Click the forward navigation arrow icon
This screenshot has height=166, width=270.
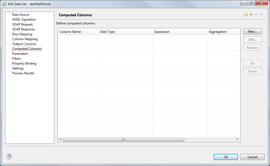(256, 15)
